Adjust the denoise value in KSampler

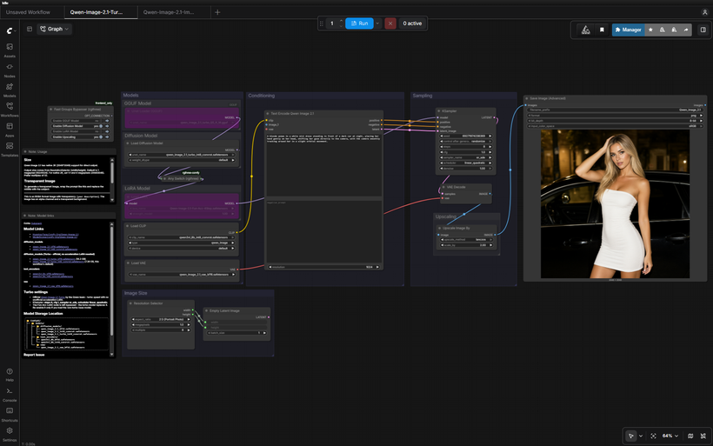coord(466,168)
